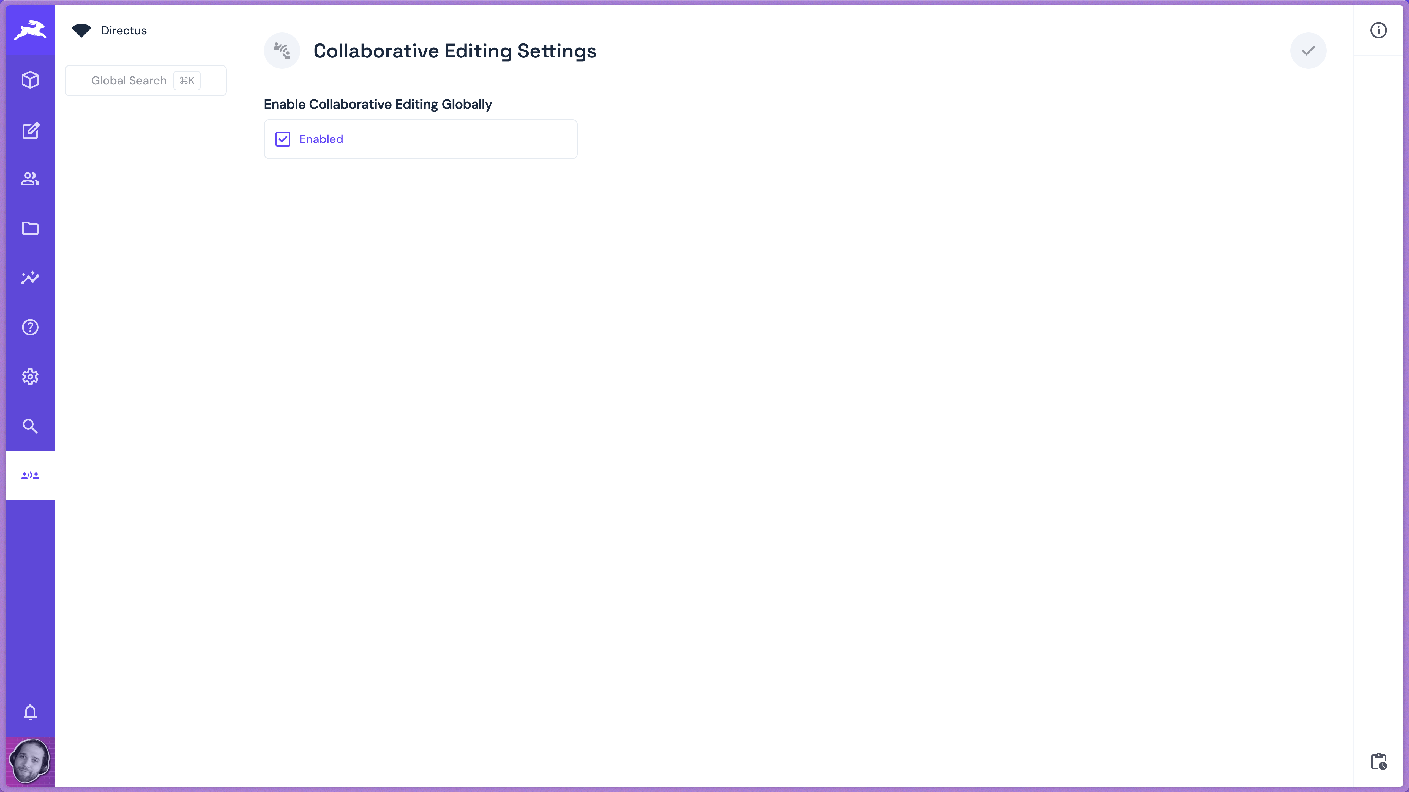1409x792 pixels.
Task: Open the Content module
Action: click(x=30, y=80)
